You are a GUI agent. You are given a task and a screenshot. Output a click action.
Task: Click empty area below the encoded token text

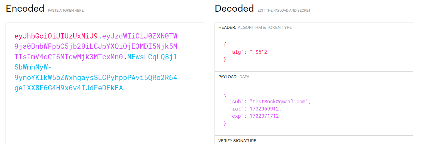(x=105, y=119)
